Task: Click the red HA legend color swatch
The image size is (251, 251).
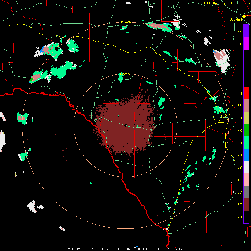Action: point(246,93)
